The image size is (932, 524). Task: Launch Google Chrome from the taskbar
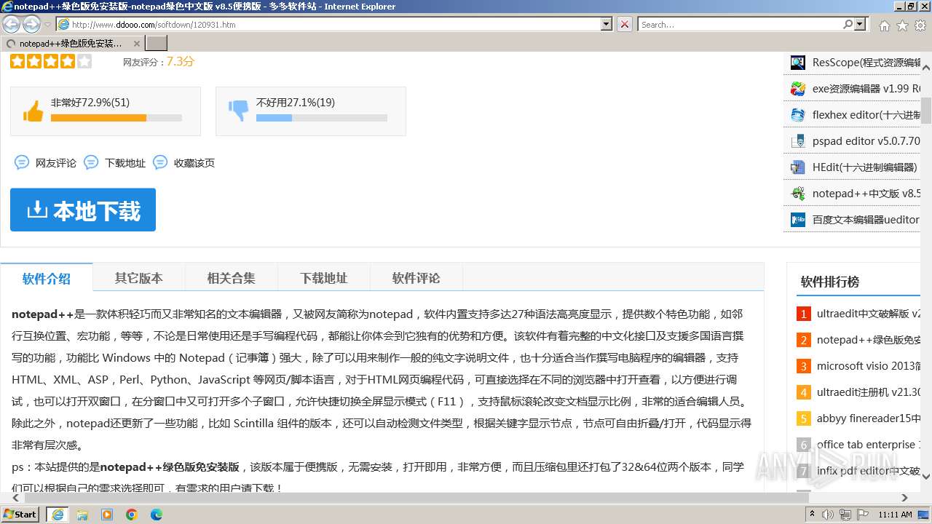132,515
